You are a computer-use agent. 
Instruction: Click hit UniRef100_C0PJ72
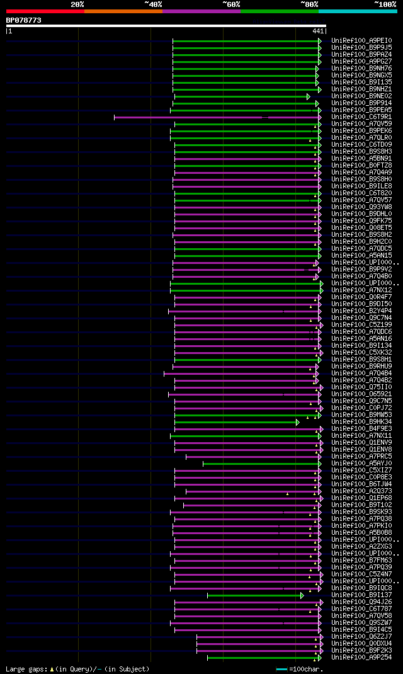point(361,408)
